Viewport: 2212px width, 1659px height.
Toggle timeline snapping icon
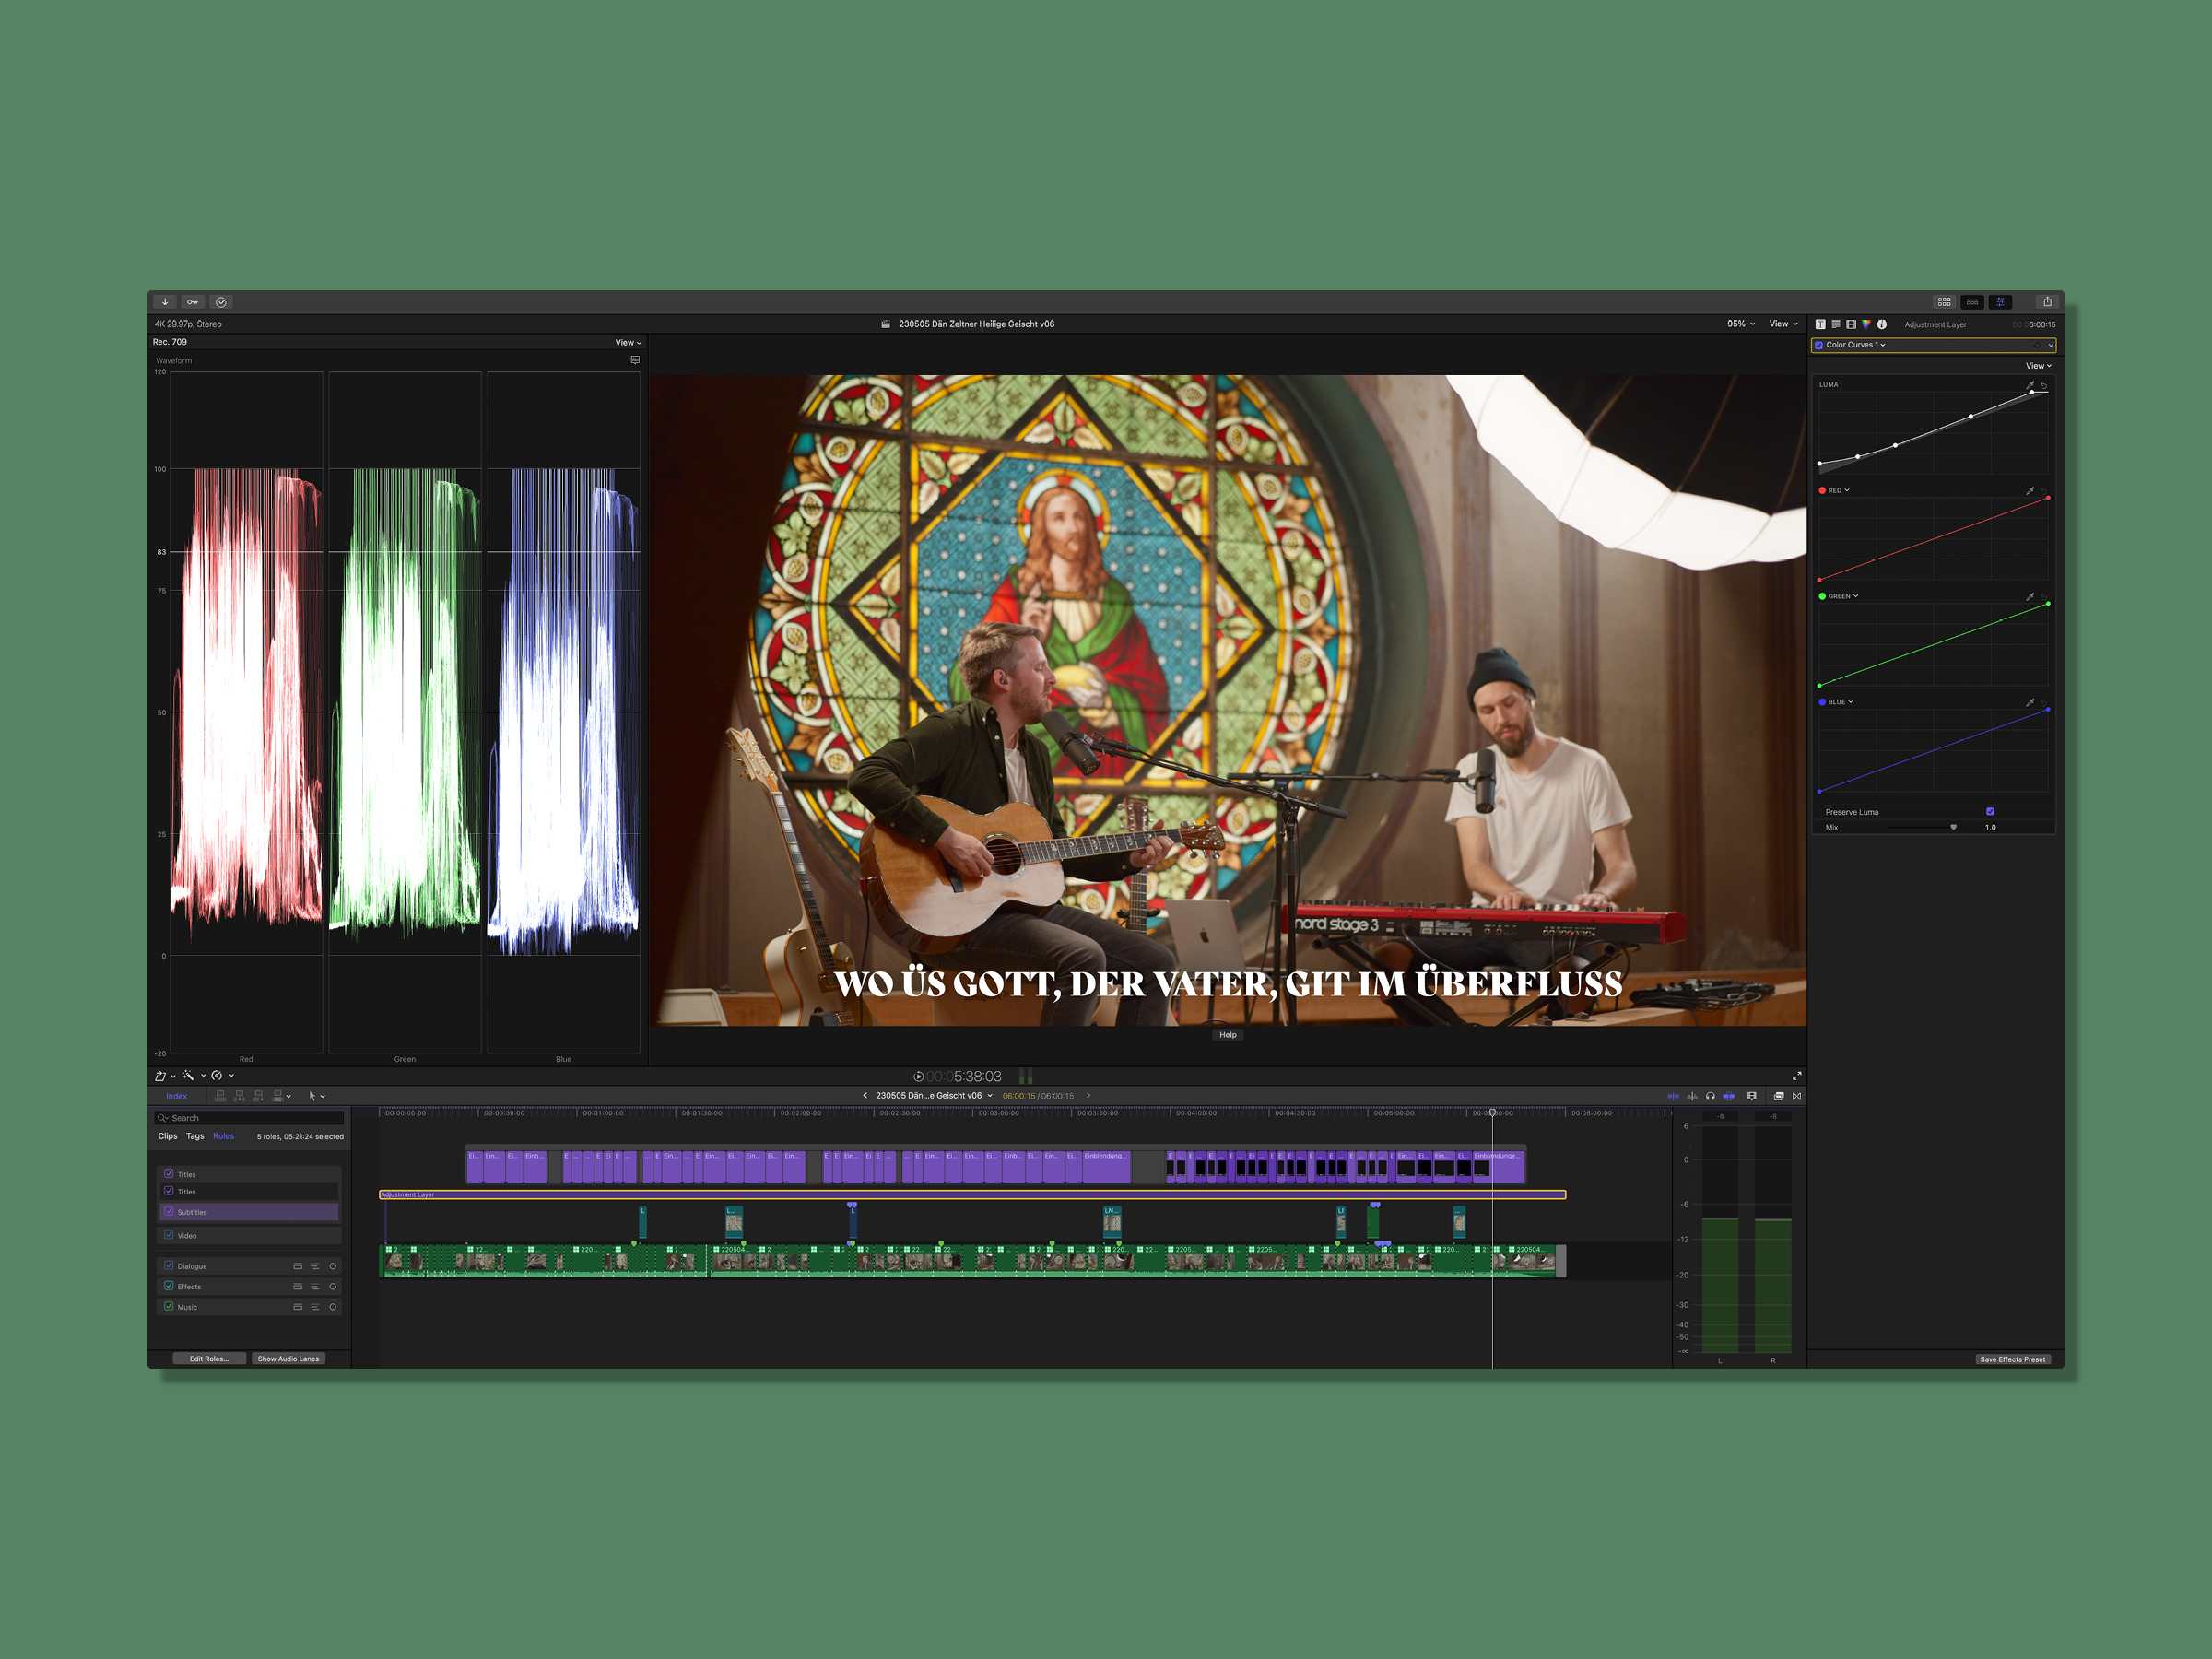pos(1729,1096)
